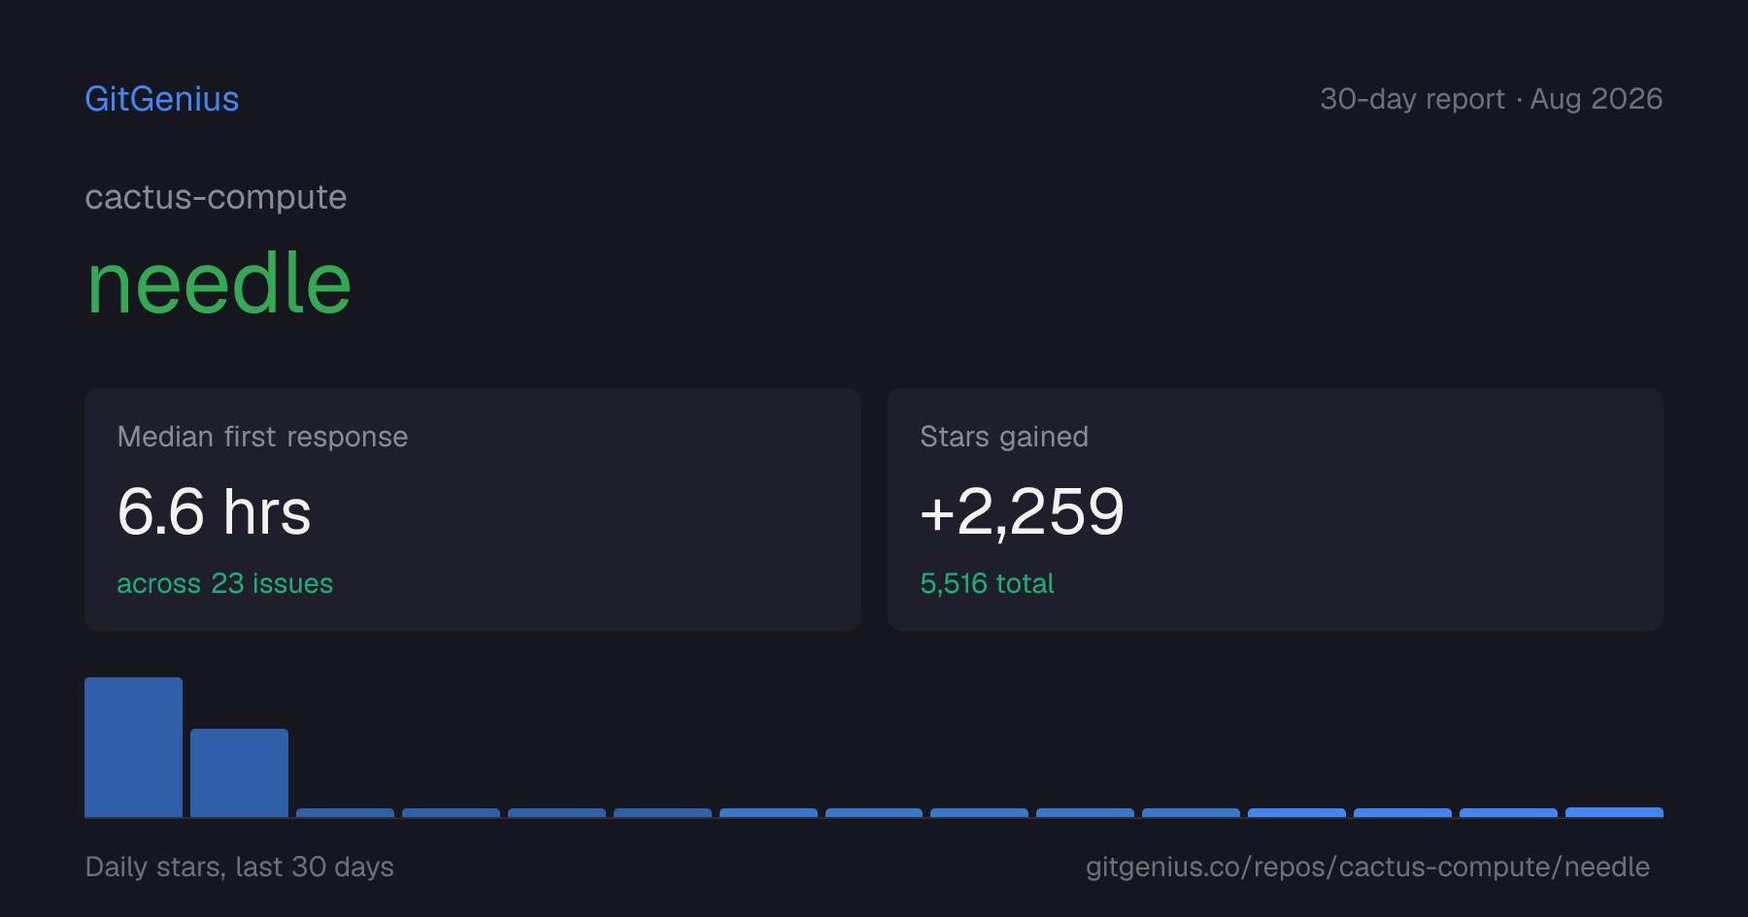This screenshot has height=917, width=1748.
Task: Open the gitgenius.co repo URL
Action: point(1367,867)
